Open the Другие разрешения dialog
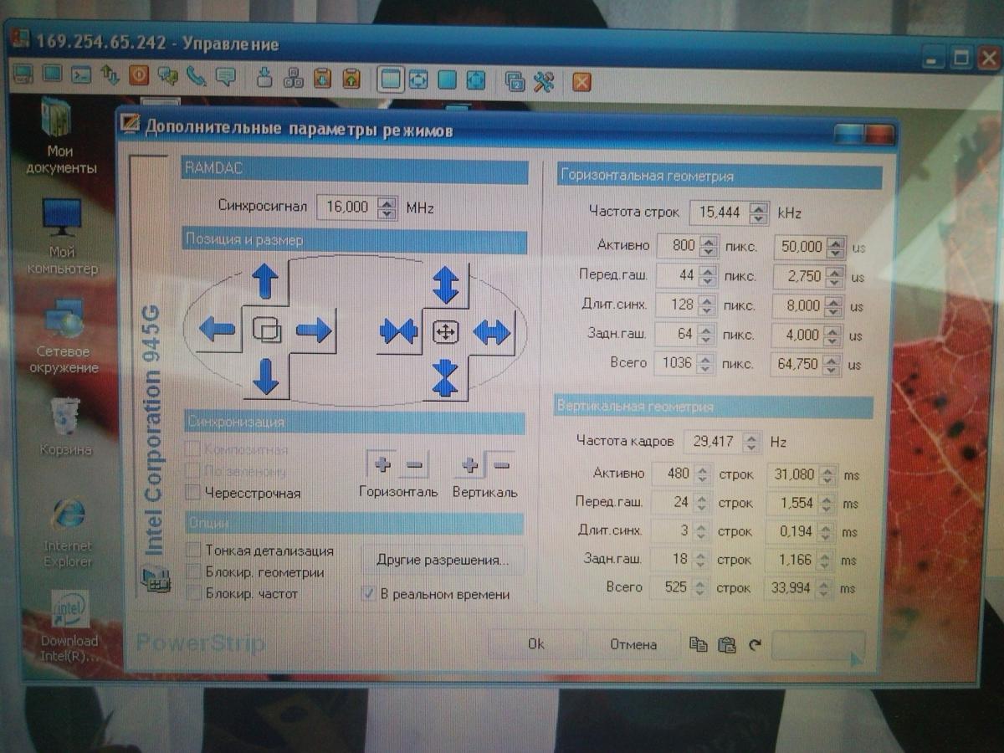This screenshot has height=753, width=1004. pos(443,560)
